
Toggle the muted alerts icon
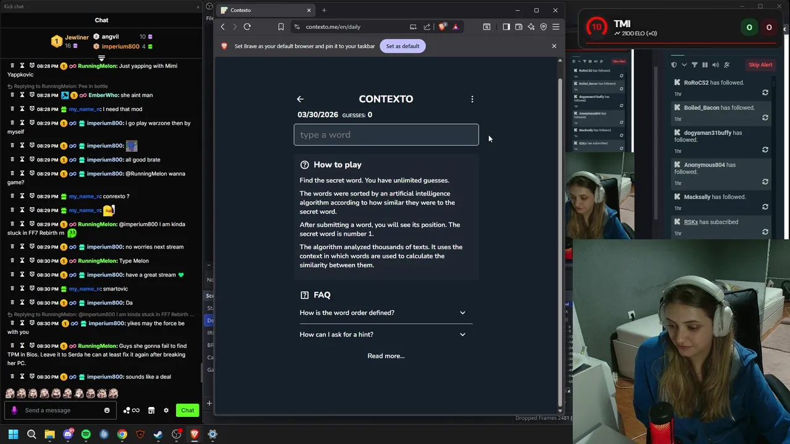726,65
